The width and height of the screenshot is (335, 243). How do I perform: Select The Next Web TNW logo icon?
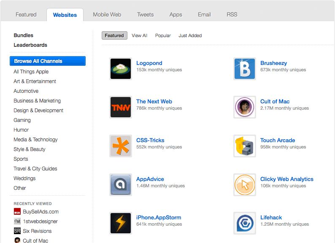[121, 107]
